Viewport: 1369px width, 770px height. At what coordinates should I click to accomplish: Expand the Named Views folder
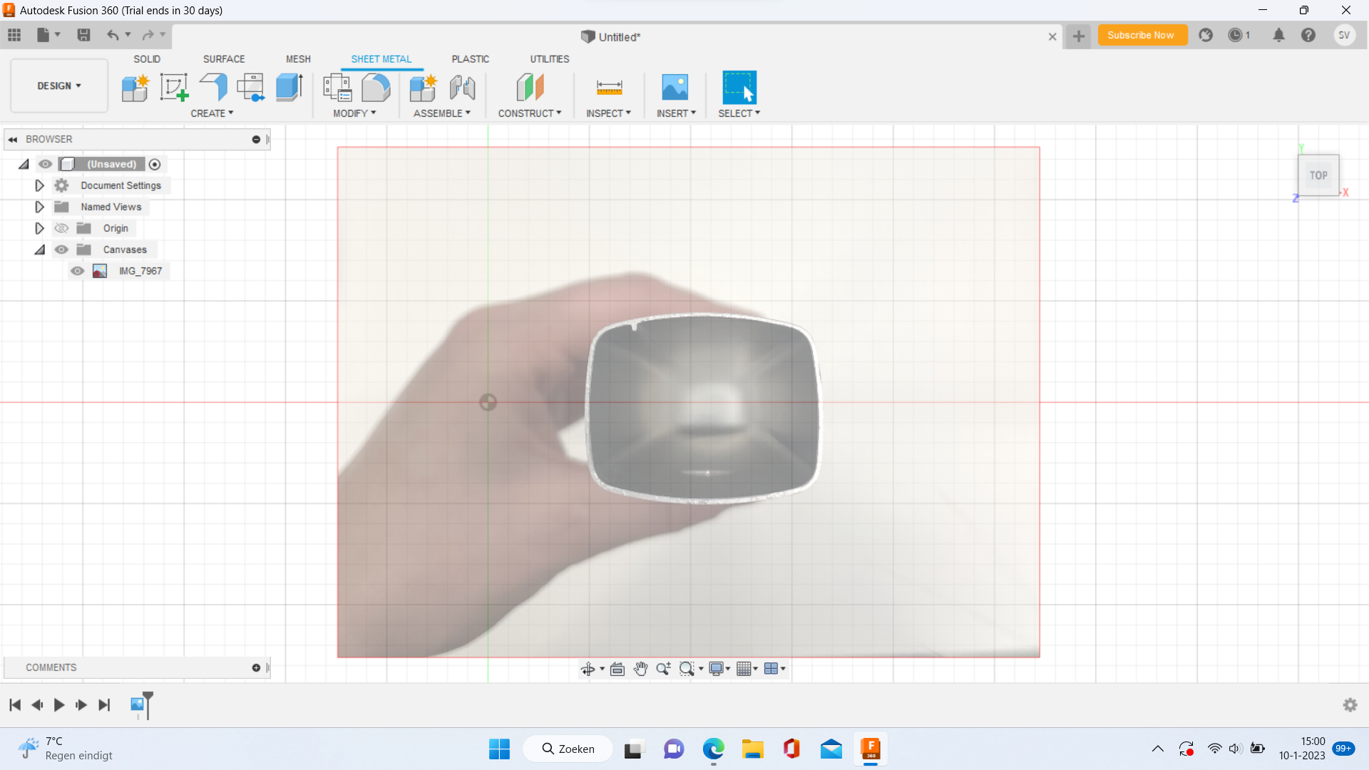point(39,207)
